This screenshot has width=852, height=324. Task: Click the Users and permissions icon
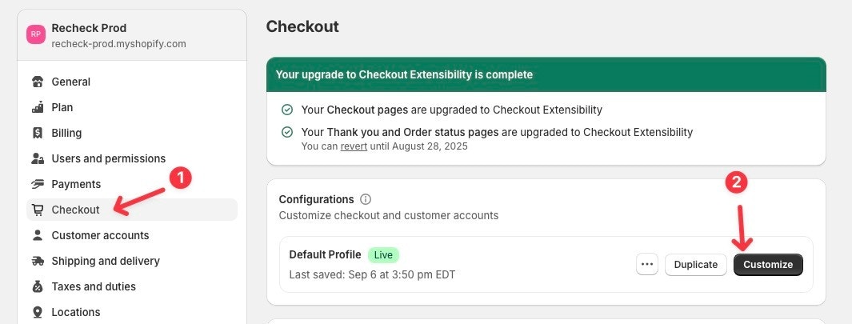[x=37, y=158]
